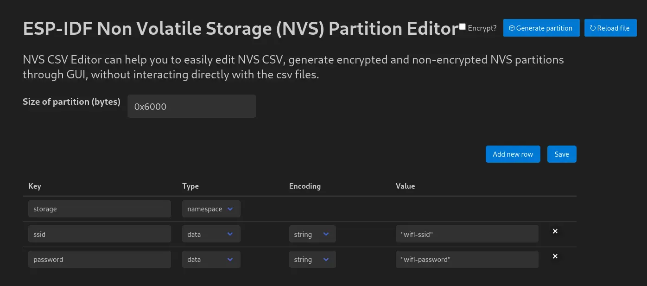Edit the storage key field
The height and width of the screenshot is (286, 647).
pos(99,209)
